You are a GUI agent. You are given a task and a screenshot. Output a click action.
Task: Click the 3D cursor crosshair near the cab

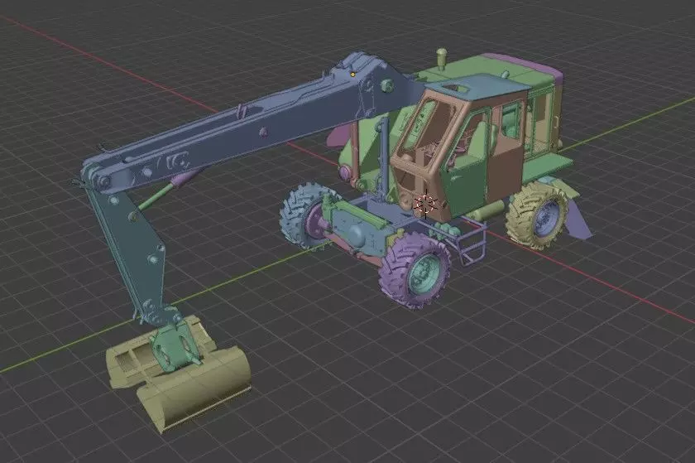[425, 205]
